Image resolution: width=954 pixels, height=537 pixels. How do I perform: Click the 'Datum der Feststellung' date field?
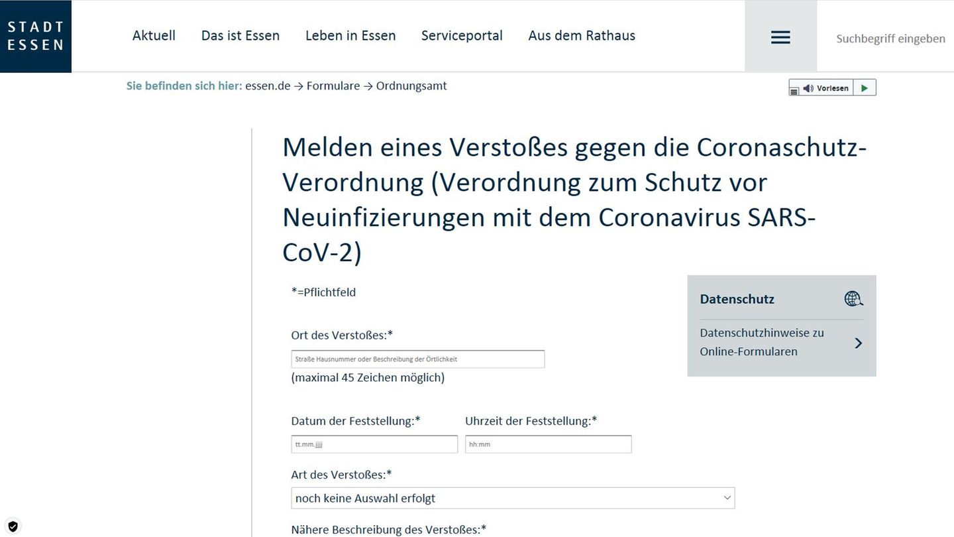(x=374, y=444)
